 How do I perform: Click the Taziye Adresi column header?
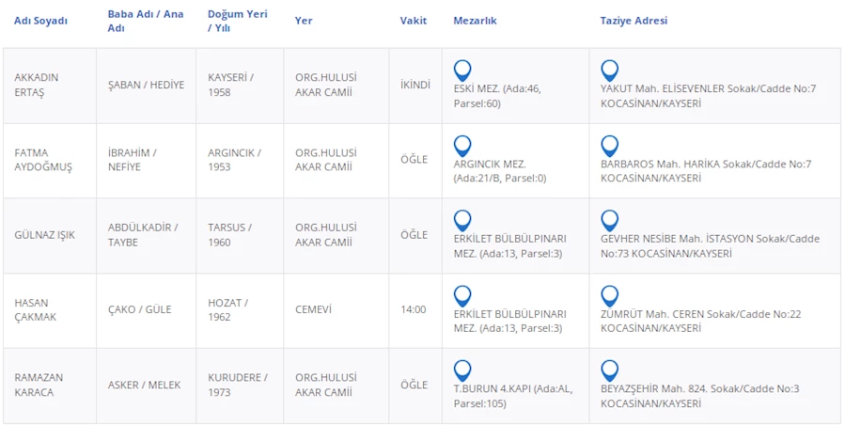coord(634,21)
